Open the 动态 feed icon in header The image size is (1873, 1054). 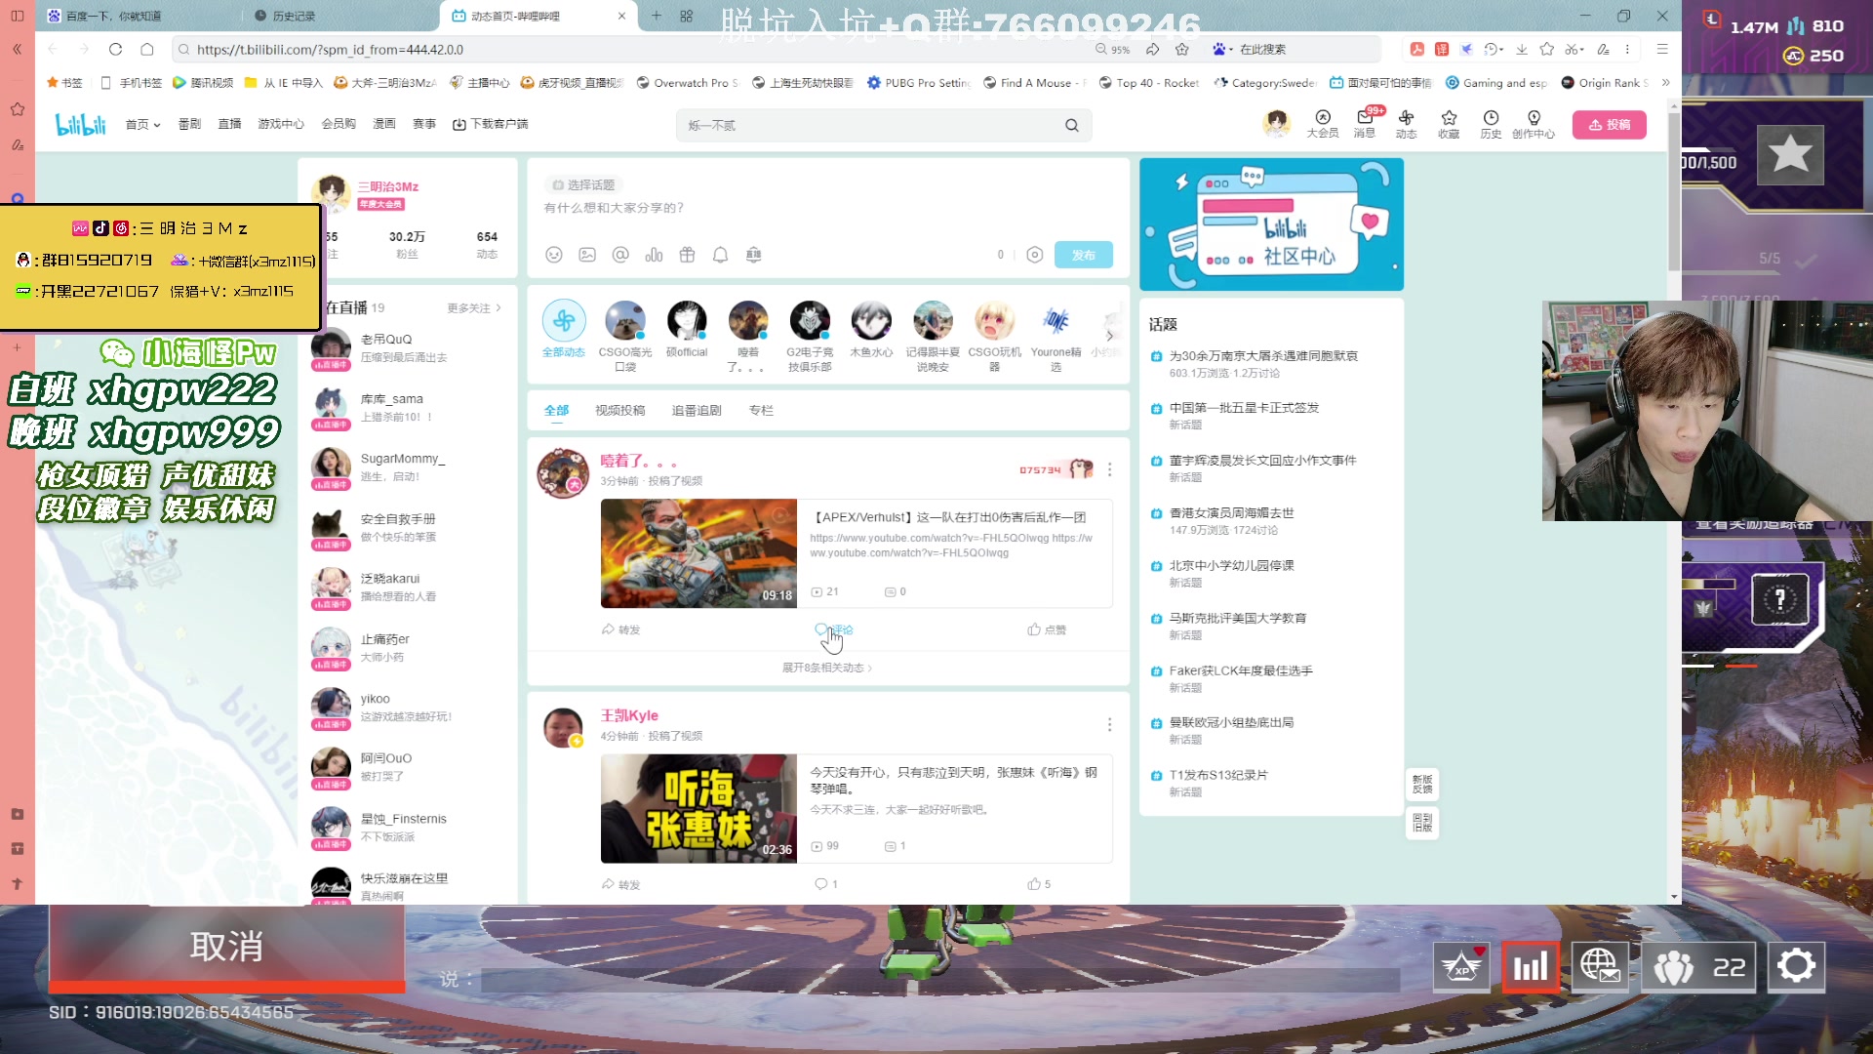point(1406,124)
